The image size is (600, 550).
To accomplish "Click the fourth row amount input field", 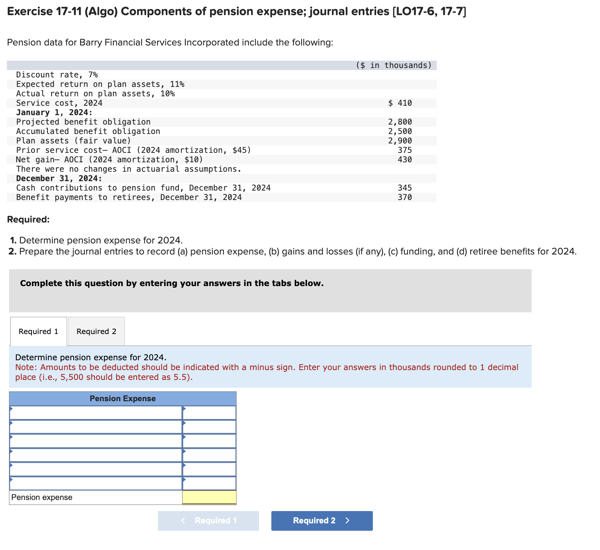I will tap(210, 455).
